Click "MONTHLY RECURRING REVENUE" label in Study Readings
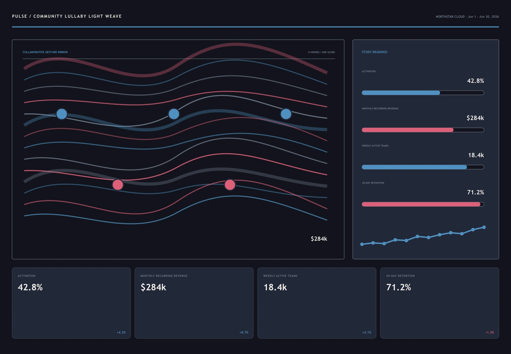The width and height of the screenshot is (511, 354). click(380, 109)
